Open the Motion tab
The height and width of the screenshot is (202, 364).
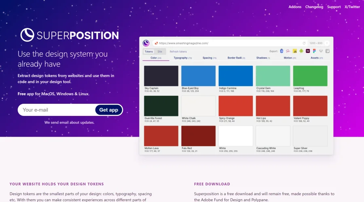[x=290, y=58]
